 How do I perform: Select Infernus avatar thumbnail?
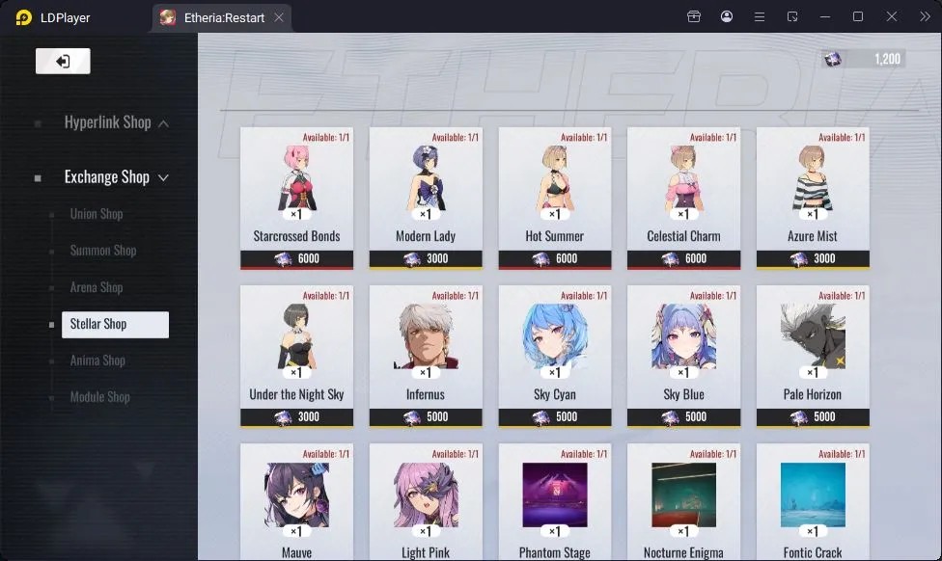(426, 336)
